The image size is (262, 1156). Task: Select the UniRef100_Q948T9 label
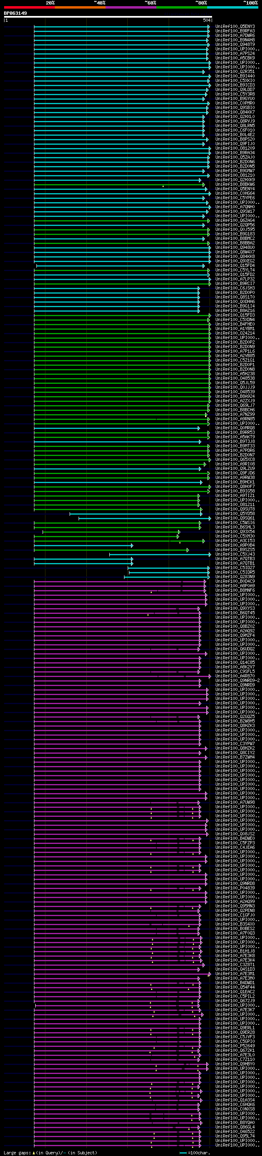(x=235, y=44)
